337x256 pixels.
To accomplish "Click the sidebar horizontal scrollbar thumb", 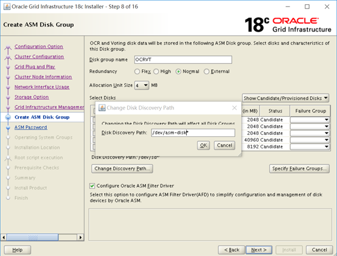I will coord(32,237).
